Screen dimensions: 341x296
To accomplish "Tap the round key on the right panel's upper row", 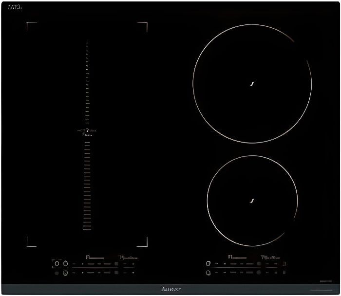I will 259,263.
